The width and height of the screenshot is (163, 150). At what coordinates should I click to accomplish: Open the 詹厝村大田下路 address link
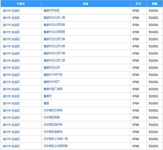point(53,75)
